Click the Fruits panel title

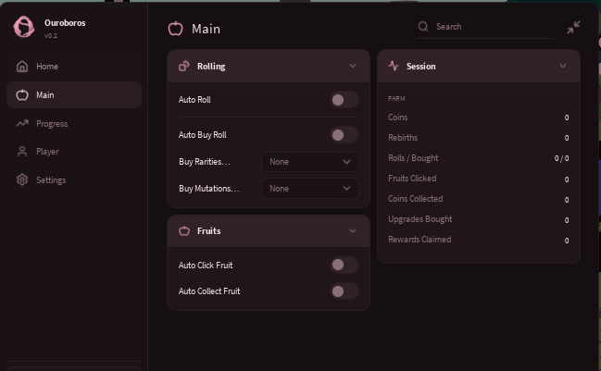click(x=209, y=231)
